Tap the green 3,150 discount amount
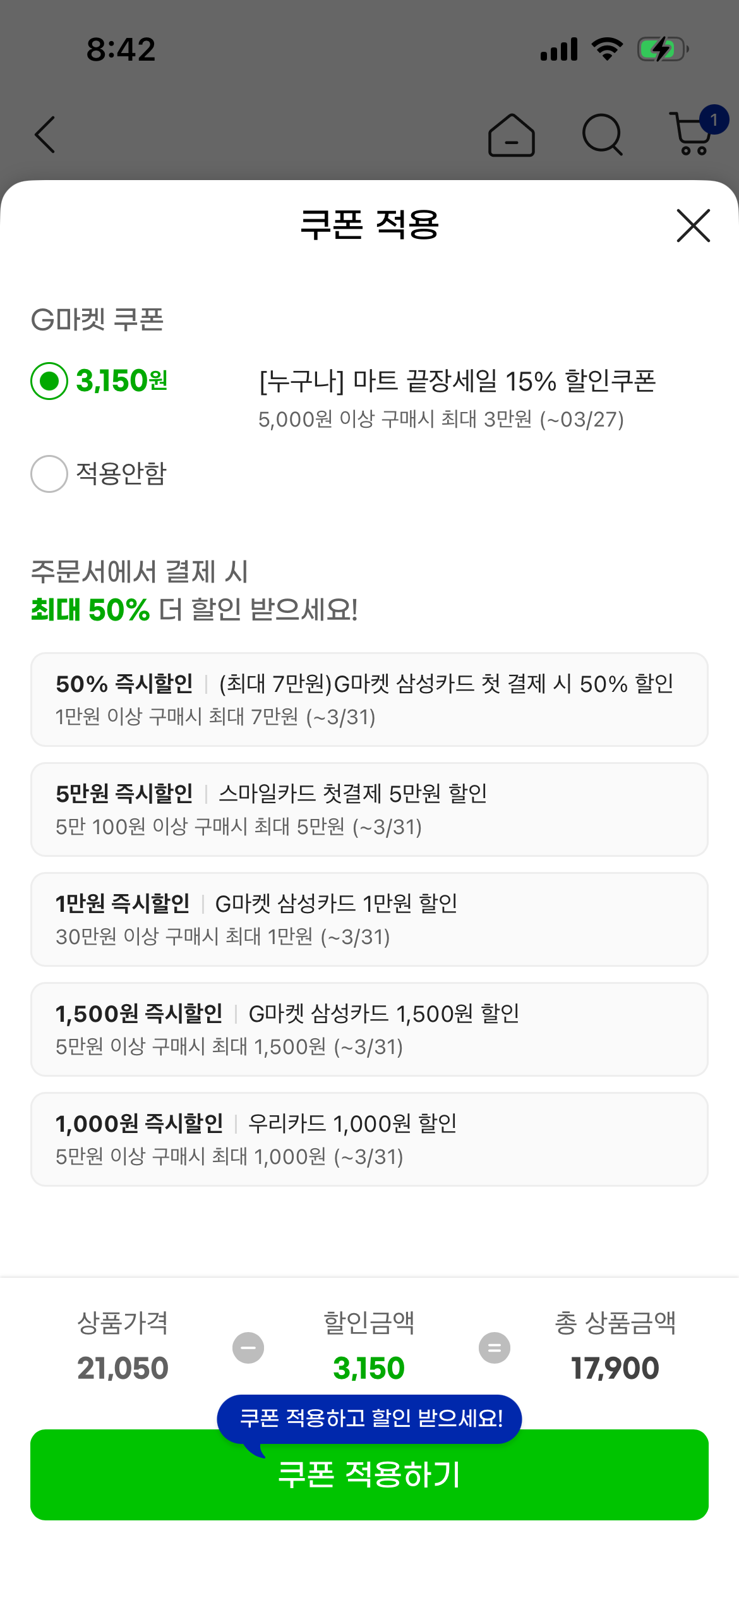 click(x=369, y=1368)
